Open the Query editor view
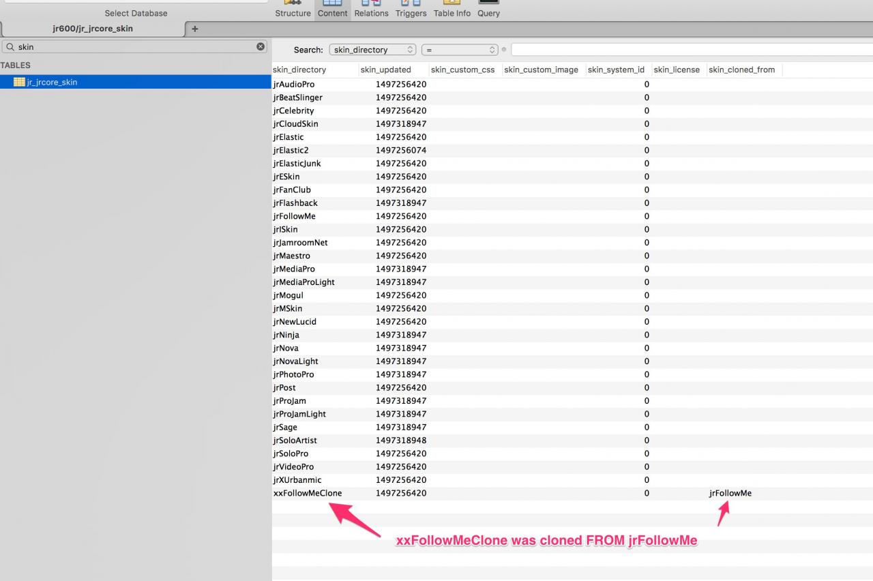The width and height of the screenshot is (873, 581). tap(488, 10)
